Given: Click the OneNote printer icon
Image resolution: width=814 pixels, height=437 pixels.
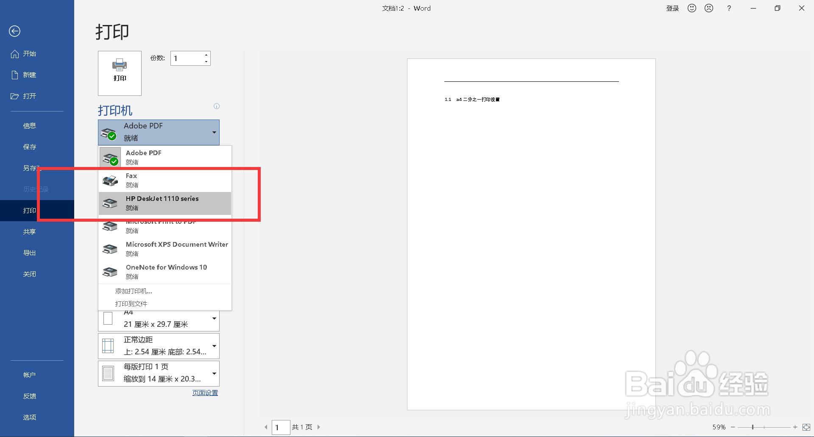Looking at the screenshot, I should pos(110,272).
